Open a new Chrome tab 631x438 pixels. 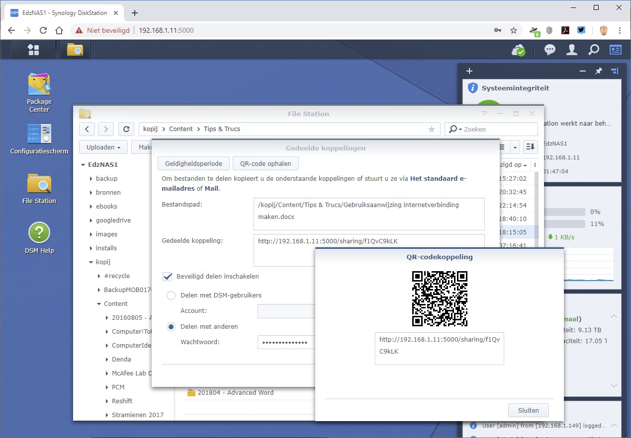click(135, 13)
